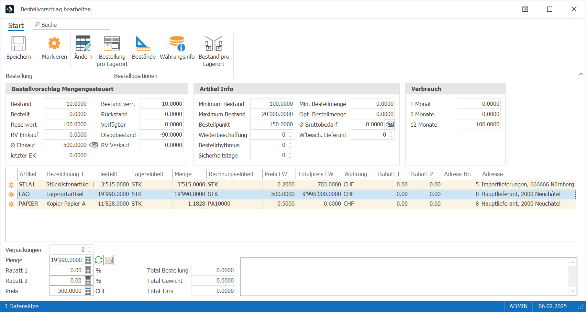Viewport: 586px width, 312px height.
Task: Sort by the Totalpreis FW column header
Action: [x=319, y=174]
